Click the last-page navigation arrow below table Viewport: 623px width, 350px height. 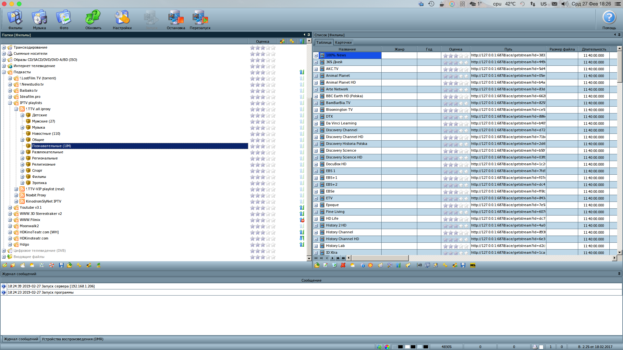point(343,258)
